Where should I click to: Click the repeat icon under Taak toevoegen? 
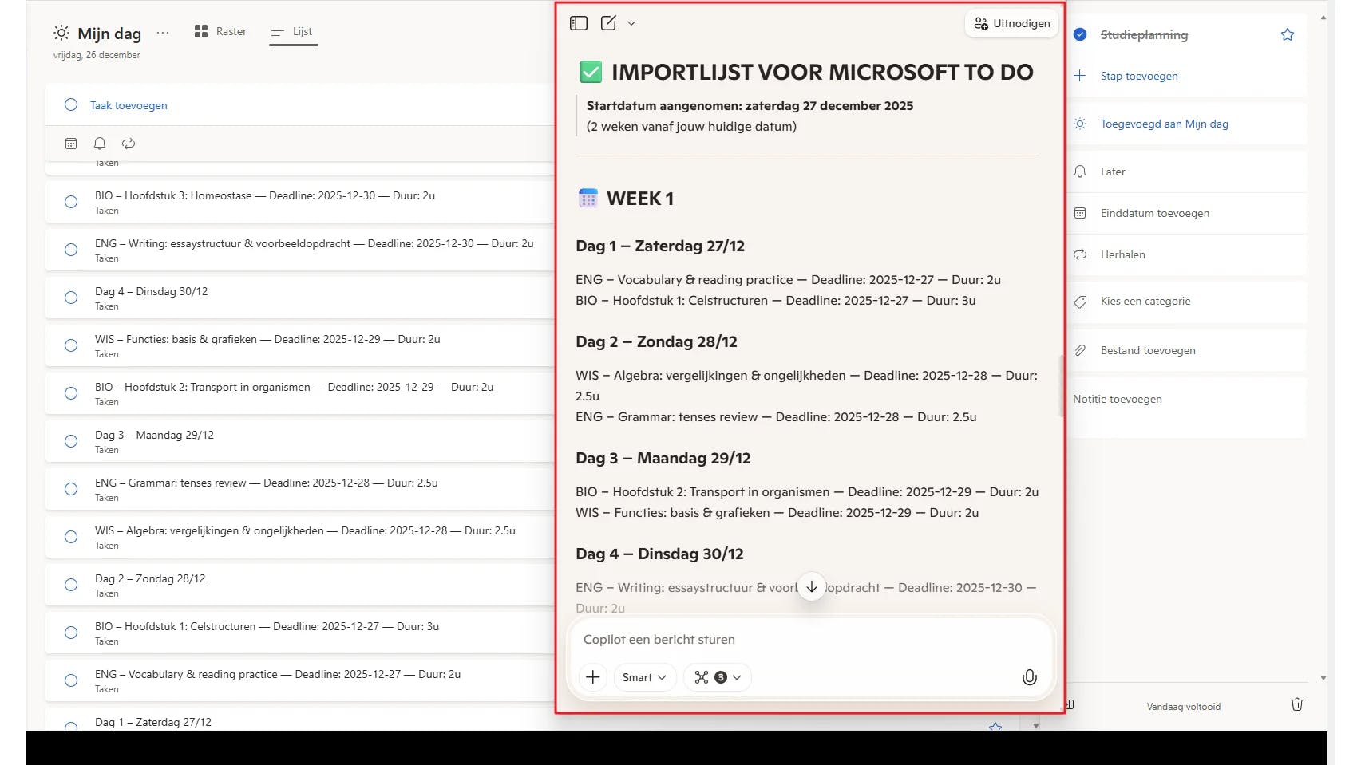click(x=129, y=144)
